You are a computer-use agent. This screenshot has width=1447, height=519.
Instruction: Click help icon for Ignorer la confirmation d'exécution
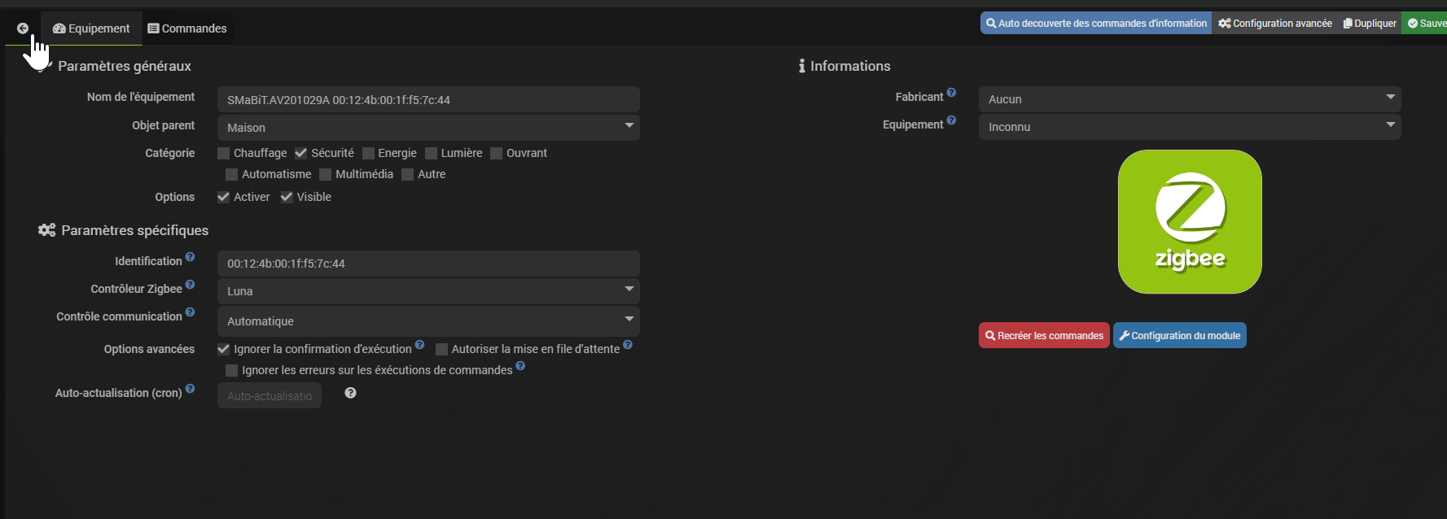[419, 345]
